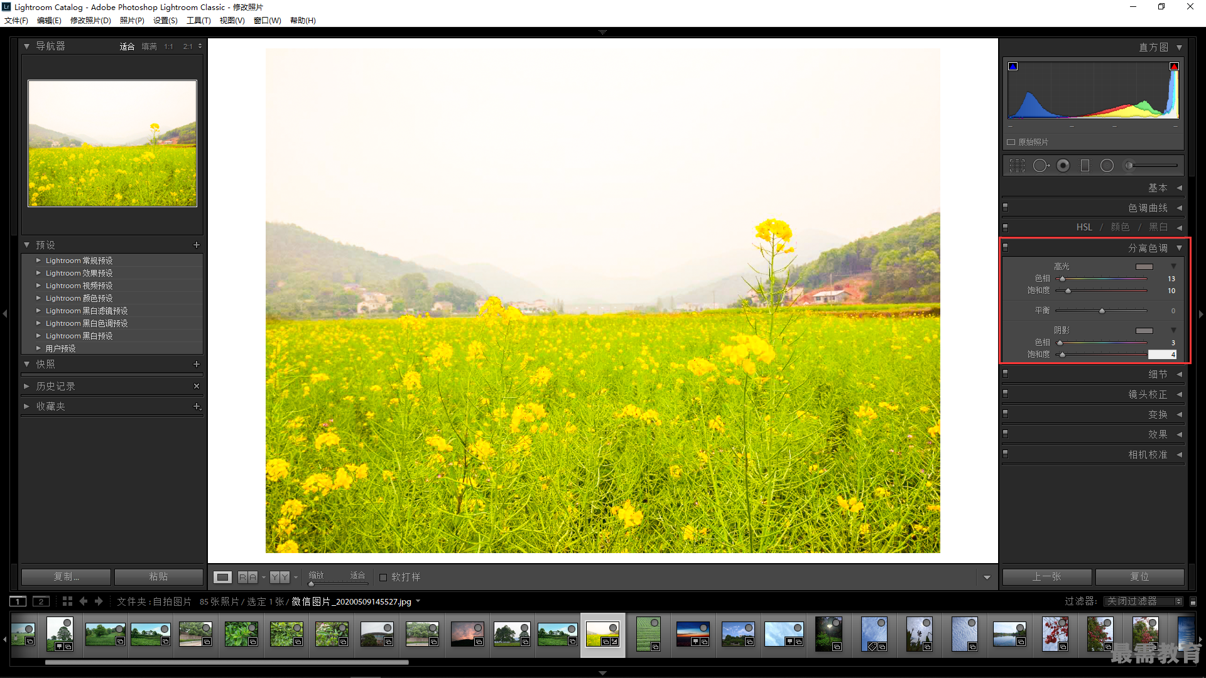This screenshot has height=678, width=1206.
Task: Collapse the 预设 panel
Action: pos(27,245)
